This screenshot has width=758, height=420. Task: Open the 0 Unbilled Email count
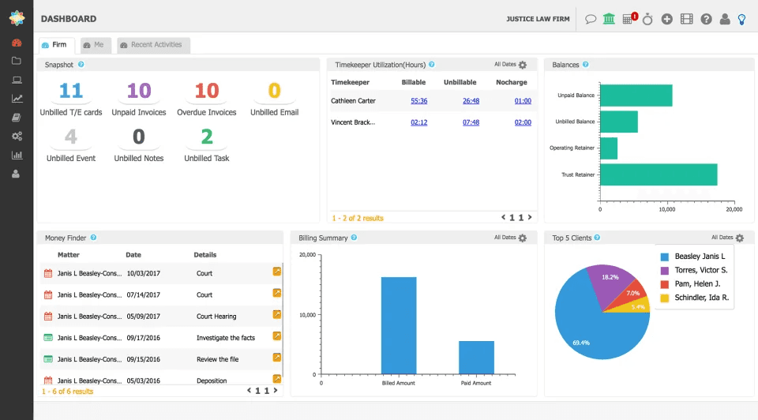(274, 91)
